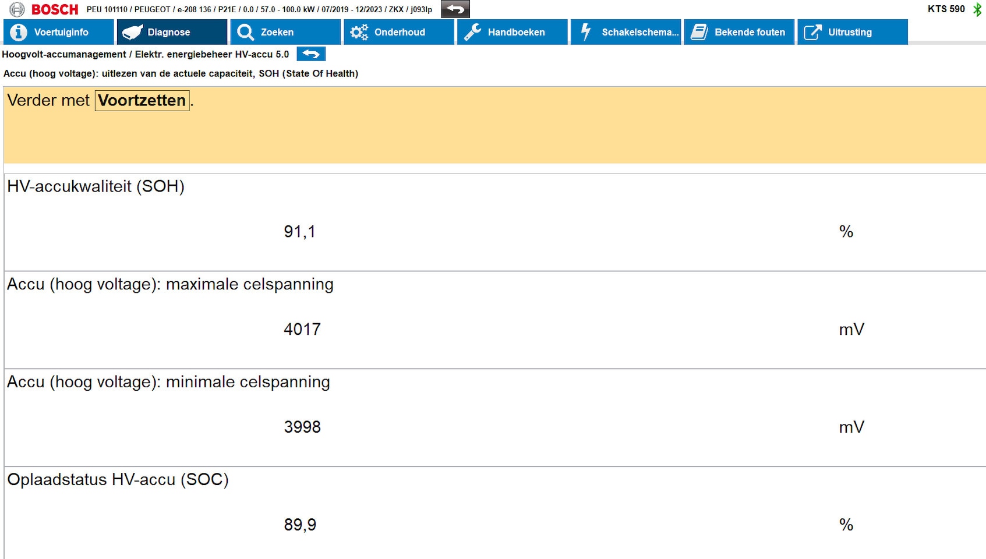Click the minimale celspanning value 3998

(302, 427)
